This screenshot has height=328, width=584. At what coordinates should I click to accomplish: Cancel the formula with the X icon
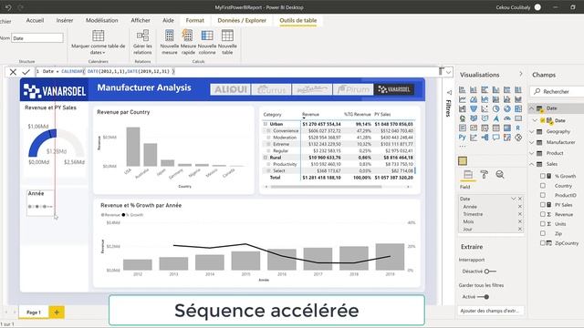(13, 72)
